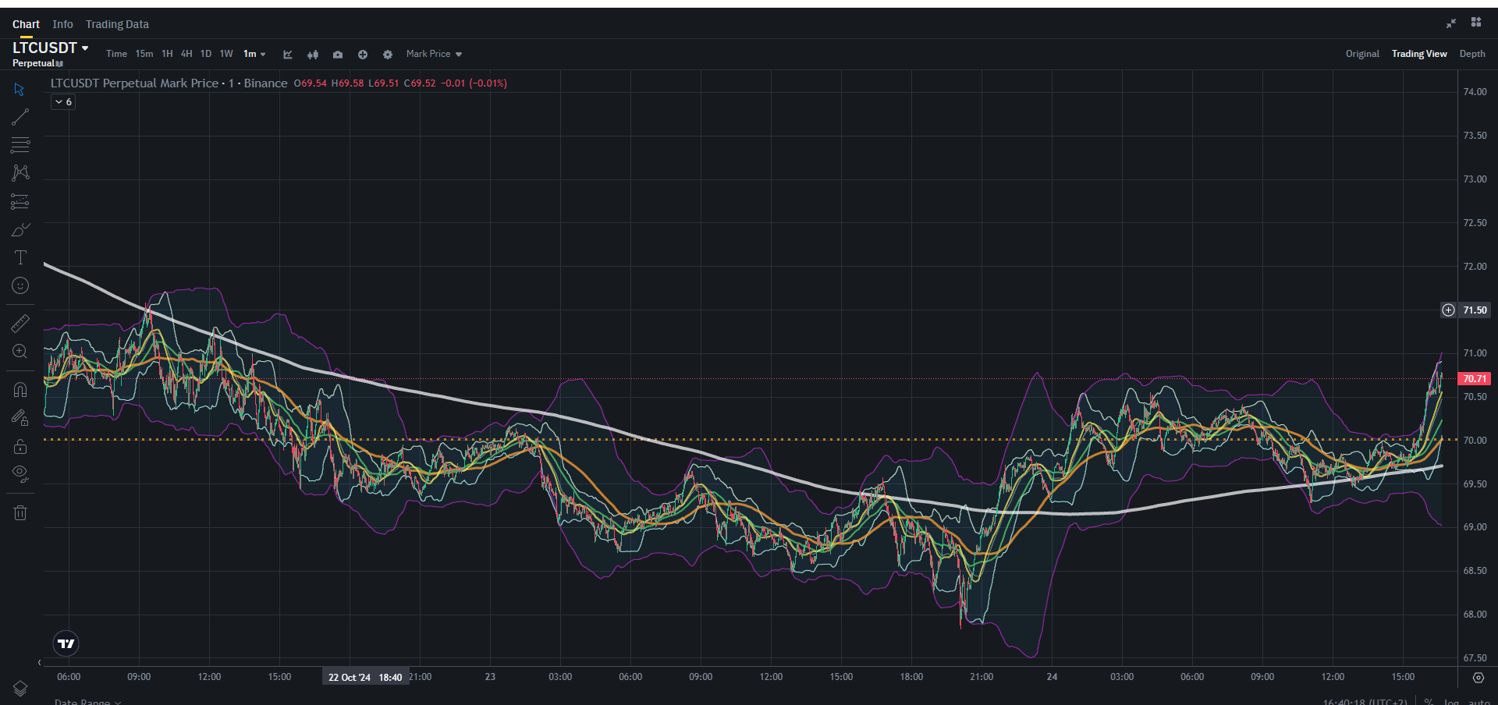Click the plus icon beside 71.50 price
This screenshot has width=1498, height=705.
[1448, 310]
